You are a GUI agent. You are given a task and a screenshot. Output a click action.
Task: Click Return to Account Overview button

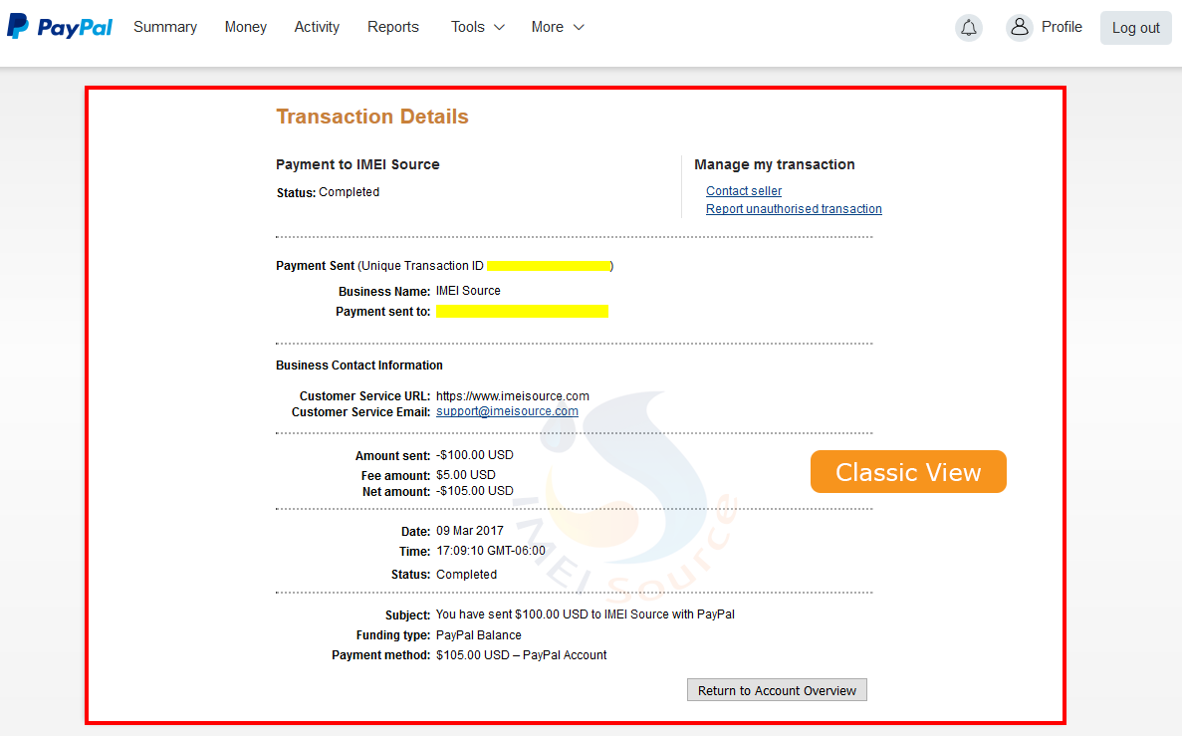[x=777, y=690]
